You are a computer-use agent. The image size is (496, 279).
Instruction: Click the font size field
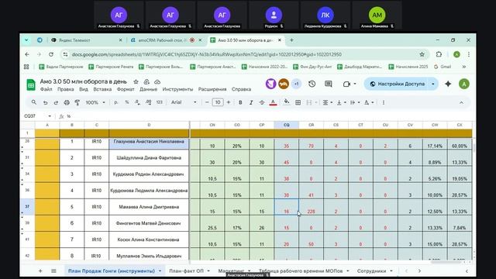pyautogui.click(x=218, y=102)
